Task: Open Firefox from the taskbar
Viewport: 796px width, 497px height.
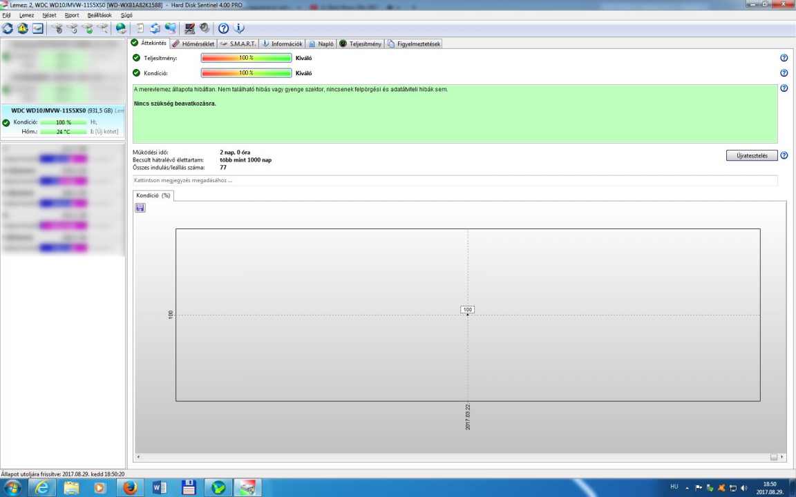Action: click(130, 488)
